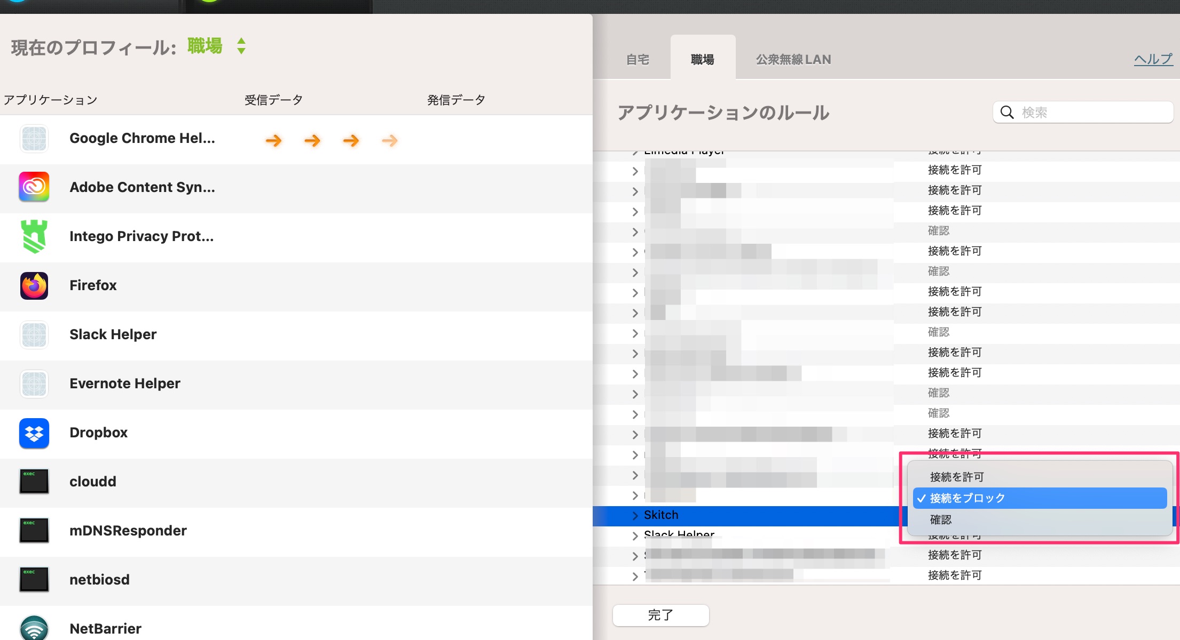Expand the Skitch rule row
Screen dimensions: 1180x640
(635, 515)
